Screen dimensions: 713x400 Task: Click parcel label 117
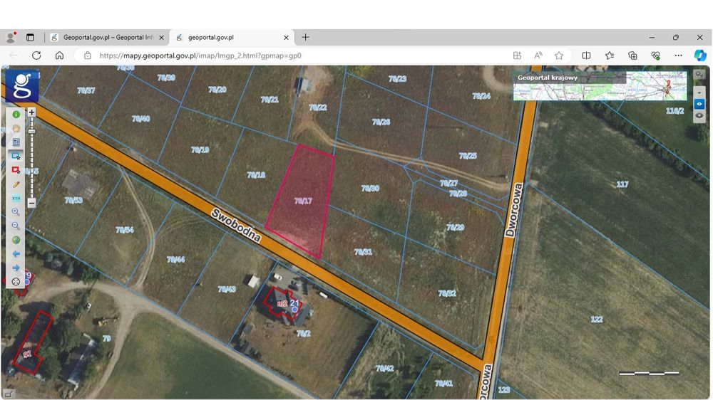[622, 184]
